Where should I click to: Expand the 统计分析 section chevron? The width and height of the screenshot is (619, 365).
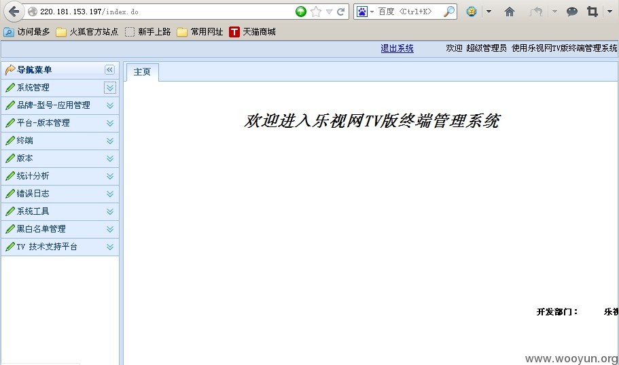coord(110,176)
